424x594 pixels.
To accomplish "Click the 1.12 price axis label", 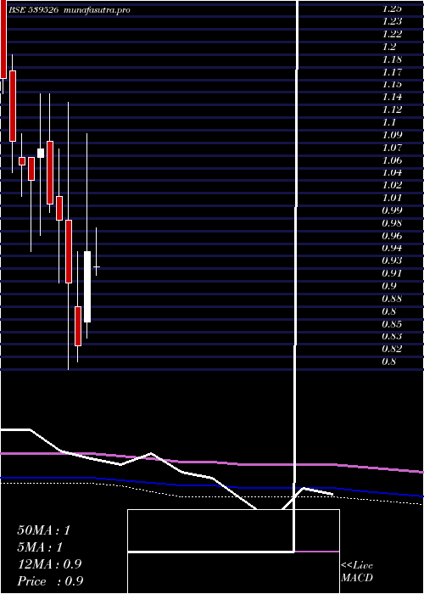I will (392, 109).
